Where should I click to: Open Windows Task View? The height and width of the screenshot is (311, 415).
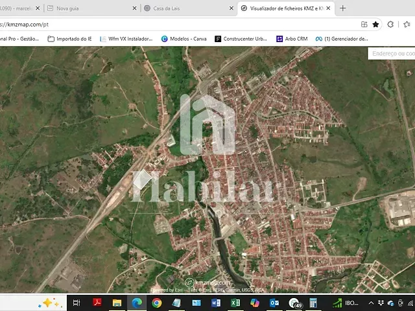click(77, 303)
